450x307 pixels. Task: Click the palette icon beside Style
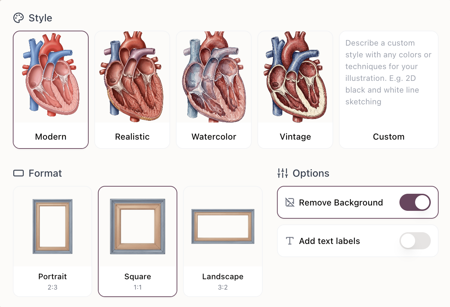18,17
